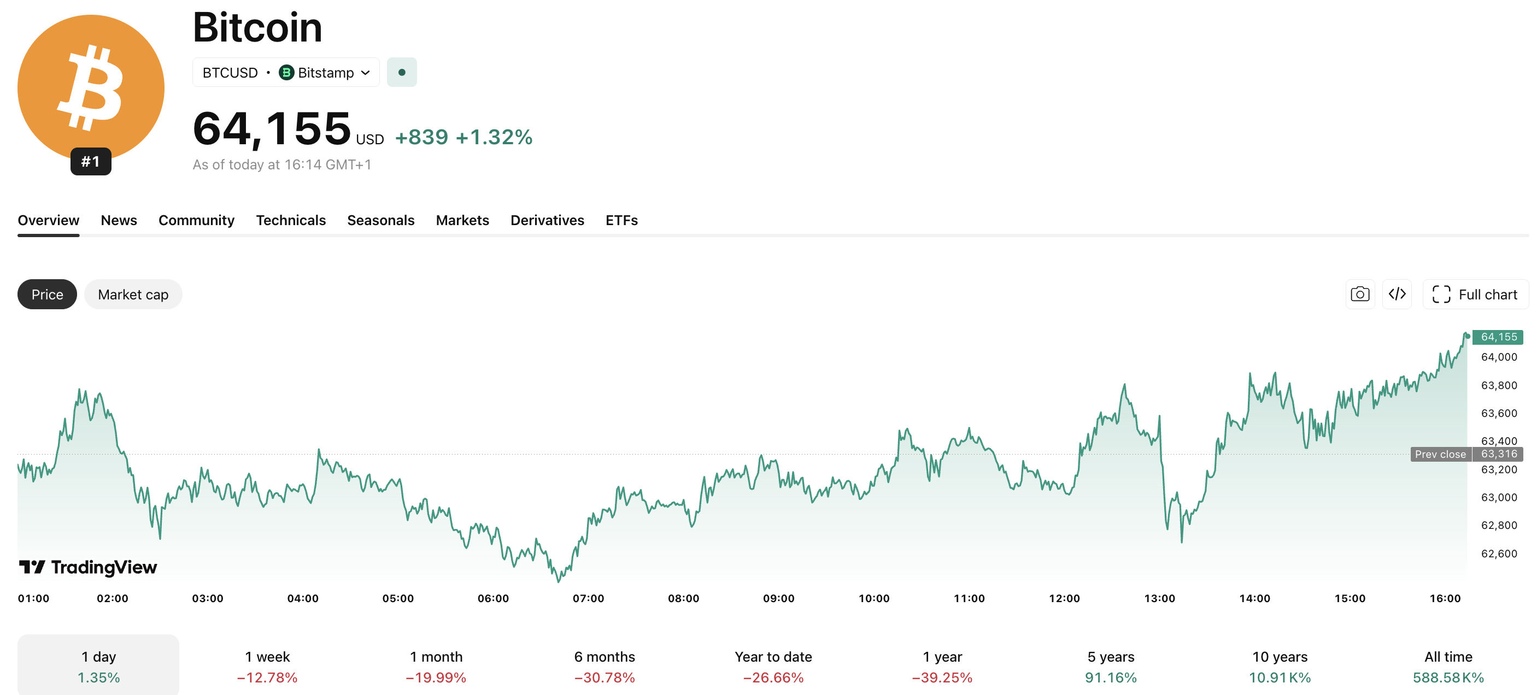Image resolution: width=1537 pixels, height=695 pixels.
Task: Open the Markets tab
Action: point(462,220)
